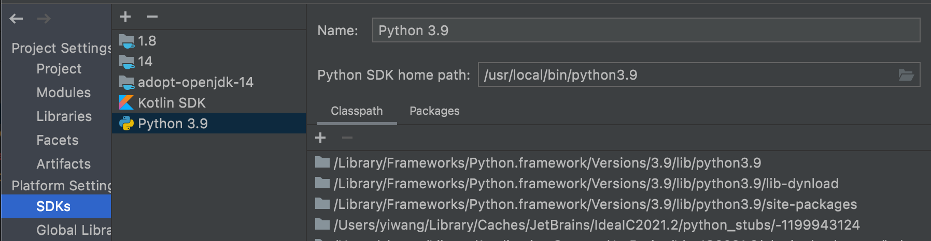Select the adopt-openjdk-14 SDK
This screenshot has width=931, height=241.
195,82
